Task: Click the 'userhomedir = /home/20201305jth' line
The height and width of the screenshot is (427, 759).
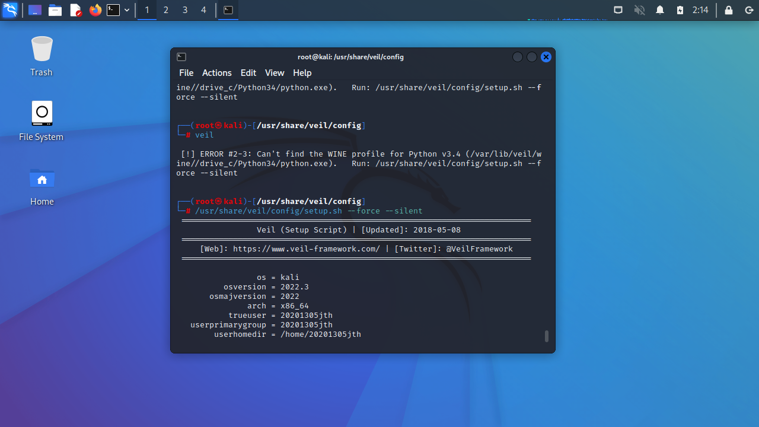Action: click(288, 334)
